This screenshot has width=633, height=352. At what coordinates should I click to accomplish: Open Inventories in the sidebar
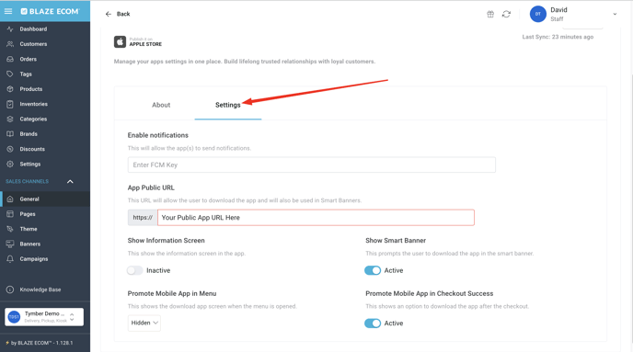pyautogui.click(x=33, y=104)
